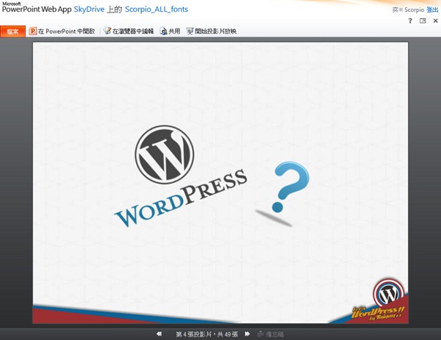Screen dimensions: 441x340
Task: Go to the previous slide arrow
Action: [x=159, y=334]
